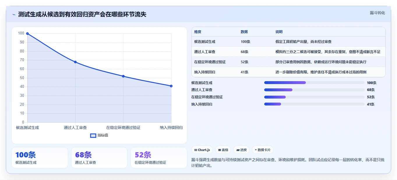Click the table cell starting 进一步剔除价值有限
The width and height of the screenshot is (397, 180).
pyautogui.click(x=321, y=72)
